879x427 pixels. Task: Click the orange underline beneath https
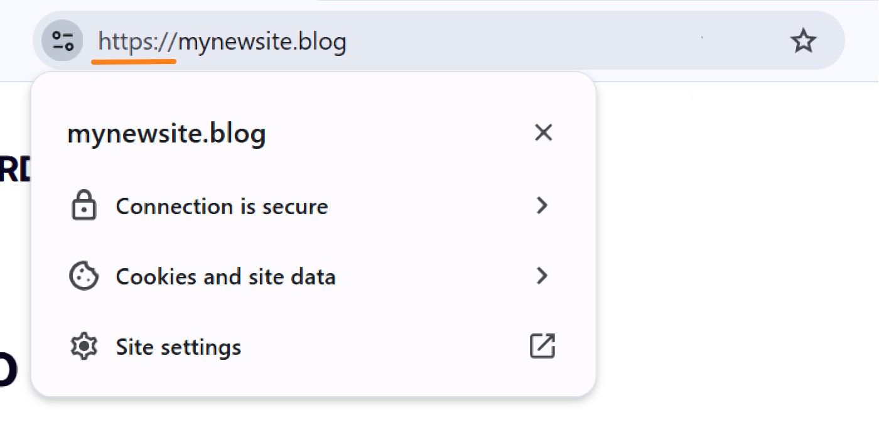coord(134,61)
